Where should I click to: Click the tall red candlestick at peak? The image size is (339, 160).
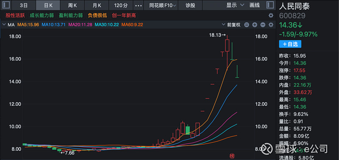[227, 45]
